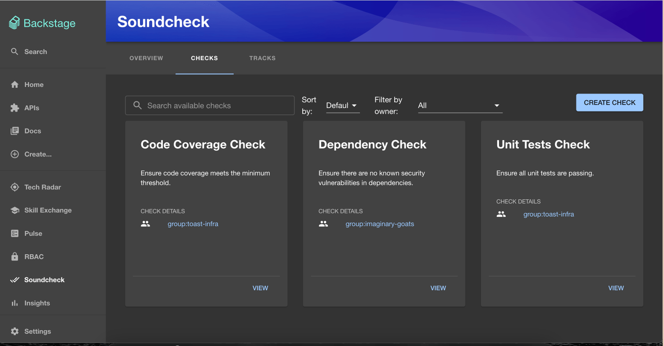The width and height of the screenshot is (664, 346).
Task: Open group:toast-infra link on Unit Tests card
Action: [549, 214]
